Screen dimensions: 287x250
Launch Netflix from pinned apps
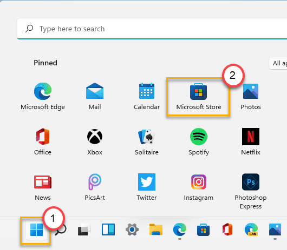click(x=251, y=142)
